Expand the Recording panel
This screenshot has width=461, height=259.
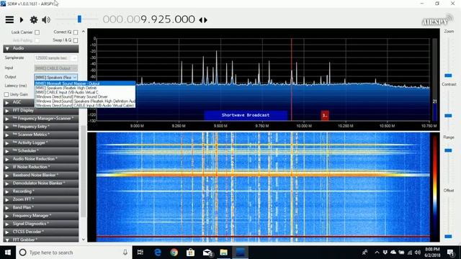[41, 191]
